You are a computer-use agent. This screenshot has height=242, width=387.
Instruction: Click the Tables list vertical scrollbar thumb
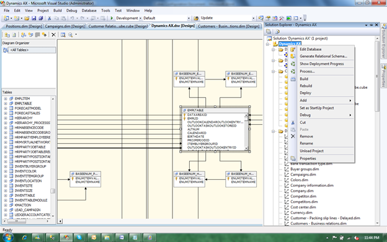53,191
